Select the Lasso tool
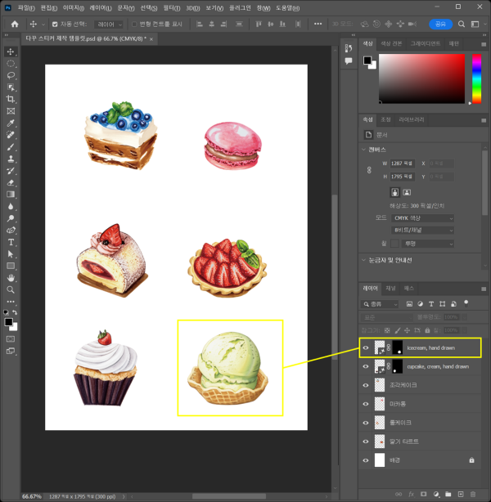This screenshot has height=502, width=491. [11, 75]
